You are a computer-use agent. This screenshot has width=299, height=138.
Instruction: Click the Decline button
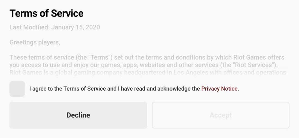(x=78, y=115)
